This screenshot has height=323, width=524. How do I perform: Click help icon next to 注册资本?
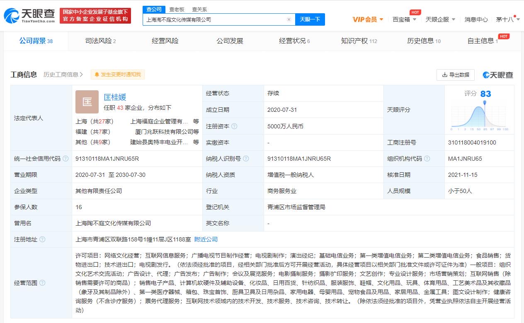(x=235, y=126)
